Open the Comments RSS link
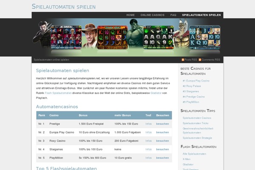The width and height of the screenshot is (255, 170). pos(211,59)
